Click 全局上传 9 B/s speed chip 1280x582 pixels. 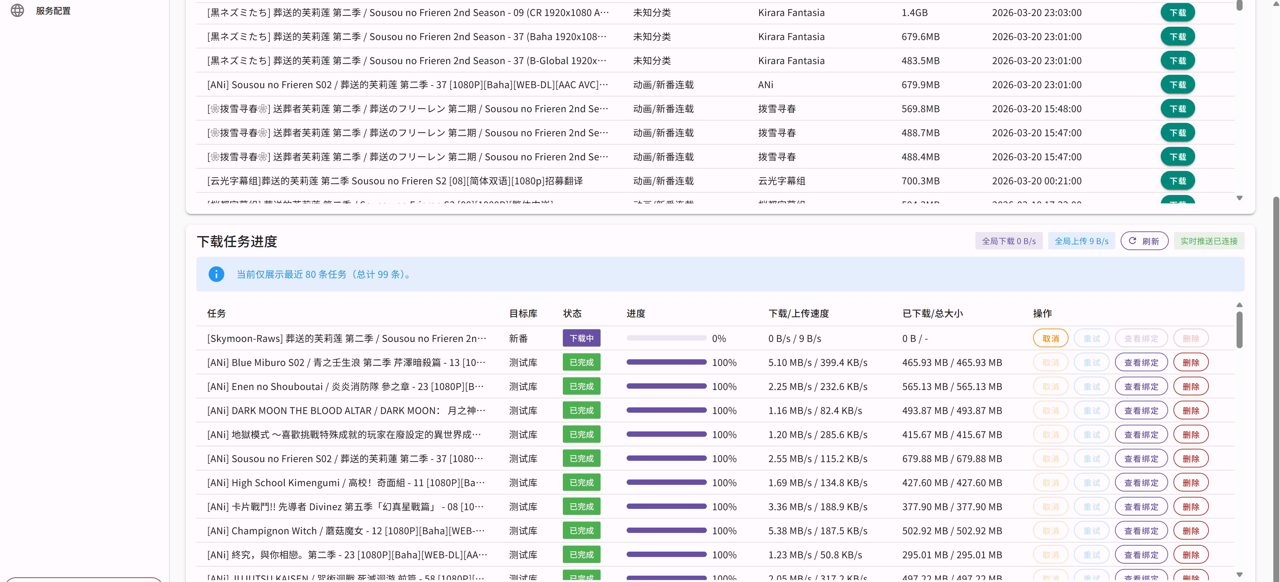pyautogui.click(x=1081, y=241)
